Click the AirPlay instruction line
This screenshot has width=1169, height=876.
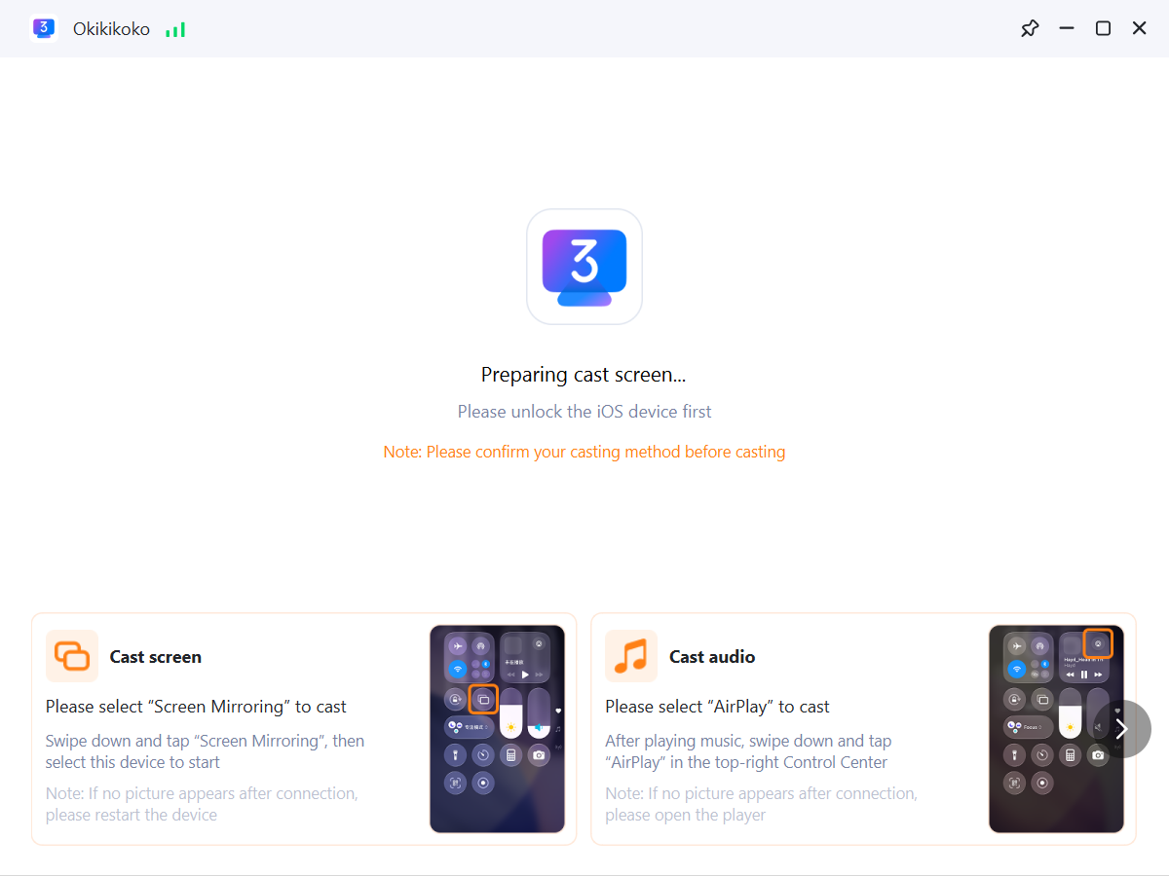coord(717,707)
